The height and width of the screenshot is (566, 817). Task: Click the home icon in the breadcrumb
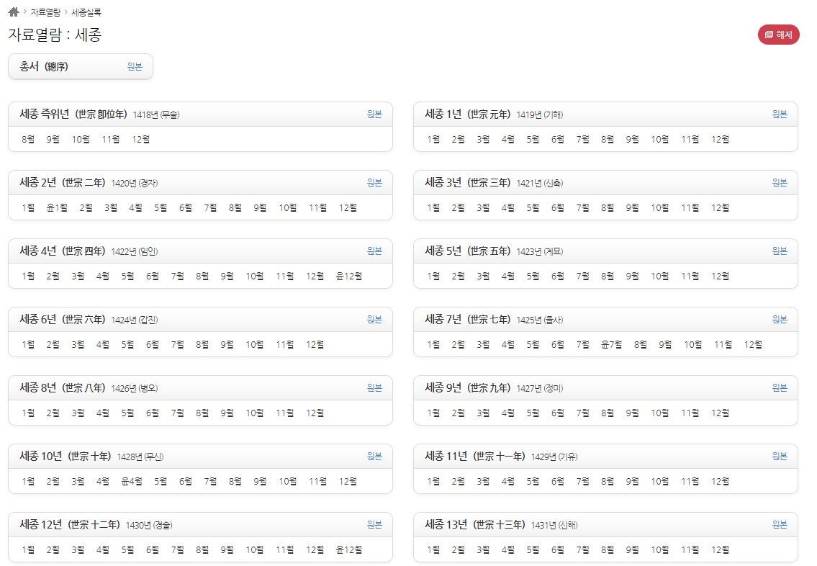(12, 11)
